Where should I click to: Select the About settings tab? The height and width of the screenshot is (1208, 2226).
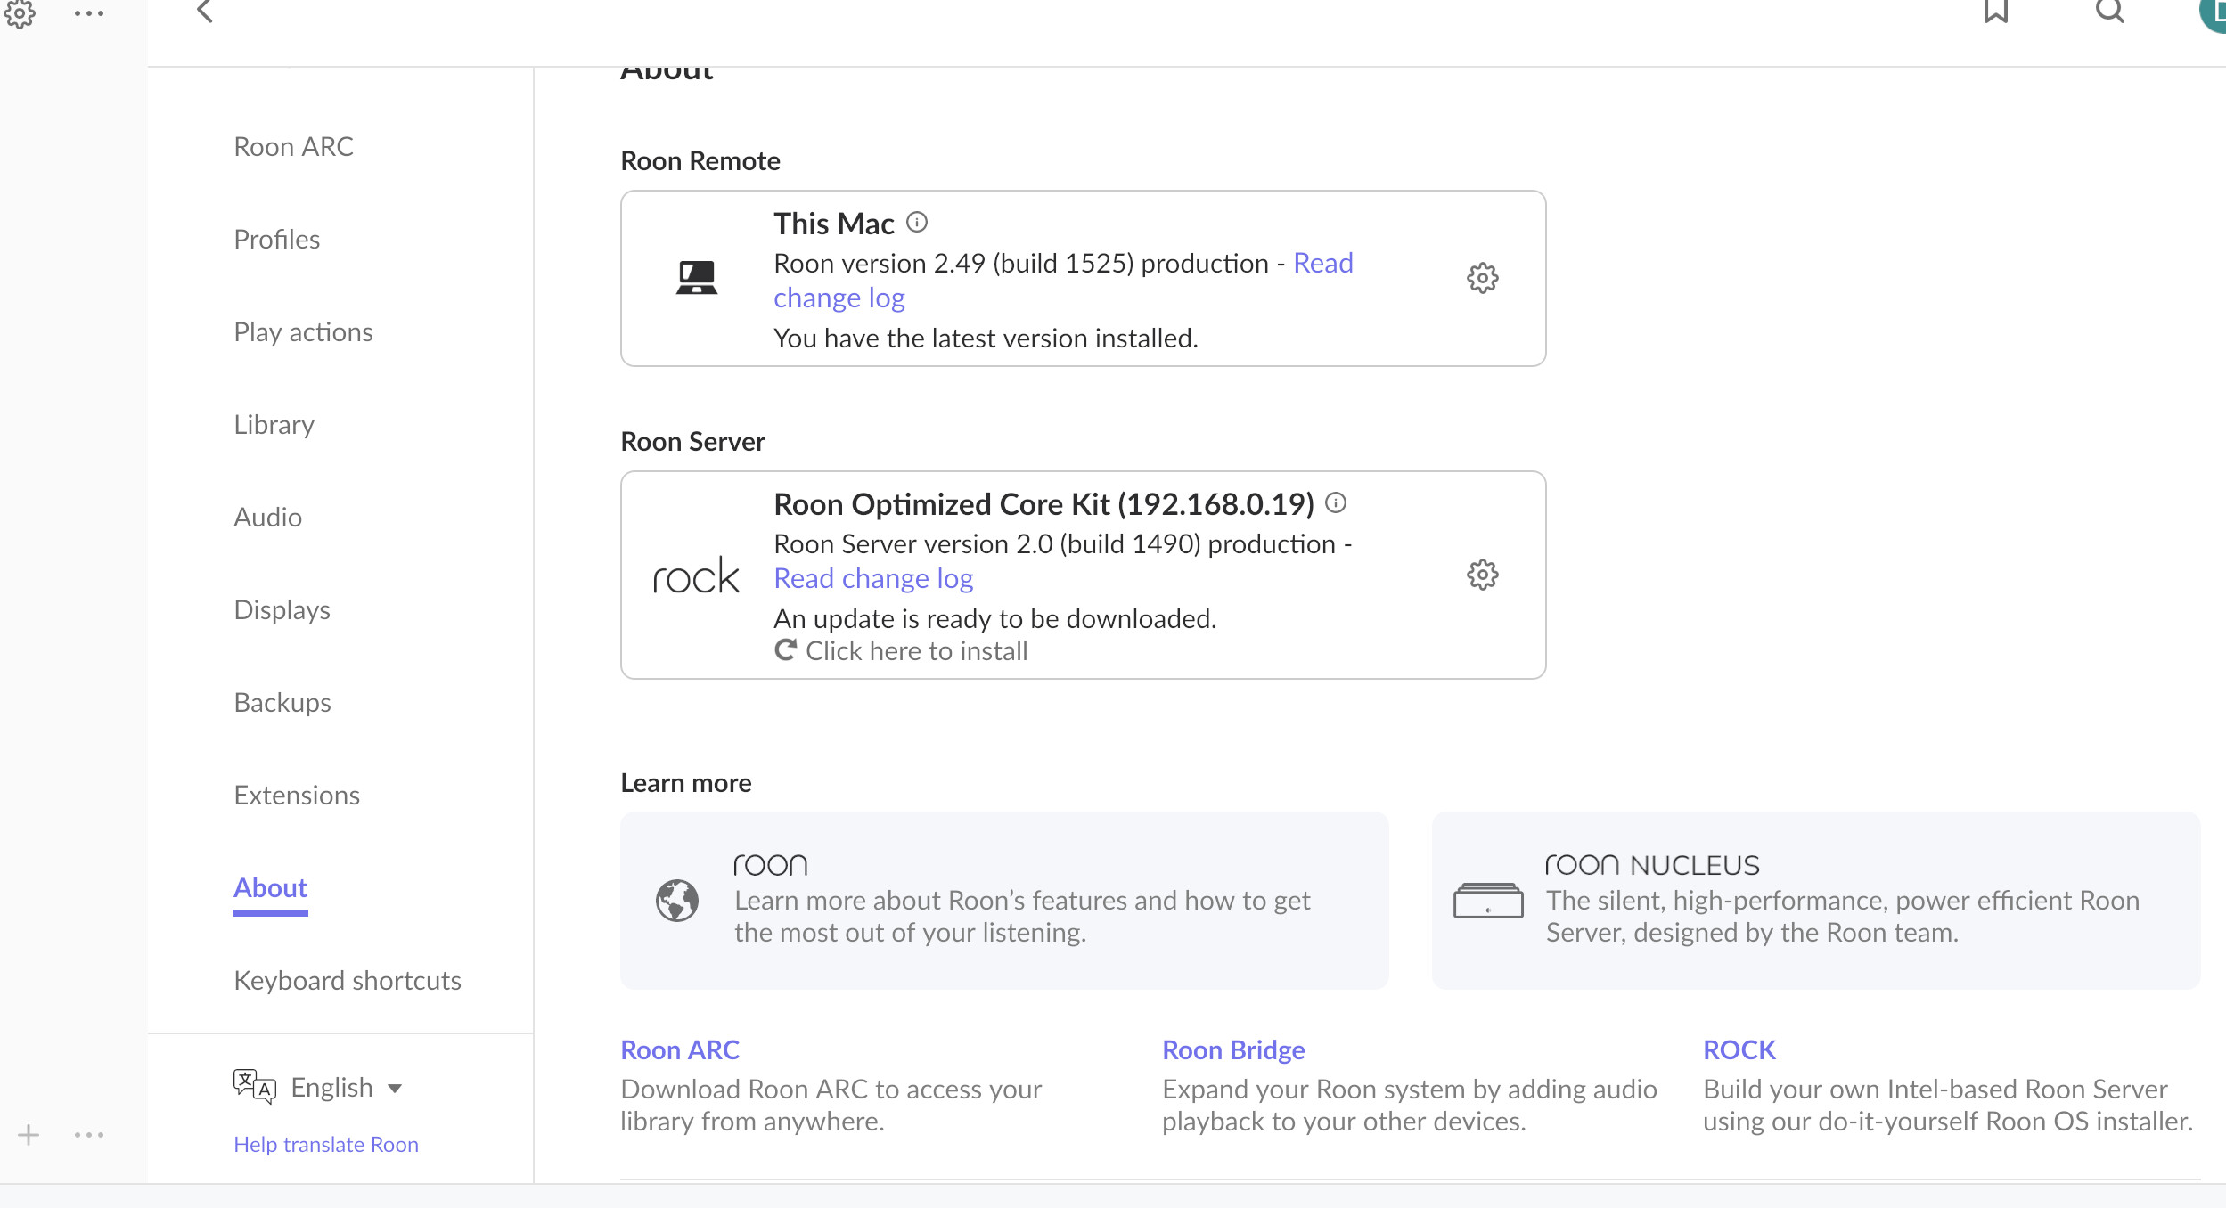pyautogui.click(x=270, y=888)
